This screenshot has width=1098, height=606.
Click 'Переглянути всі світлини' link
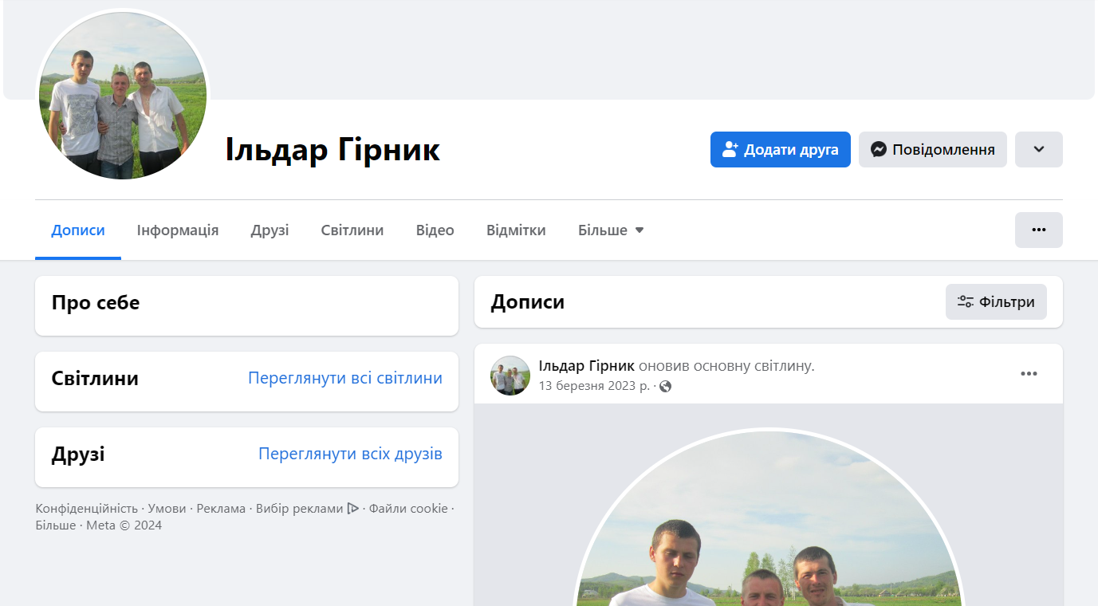[344, 378]
